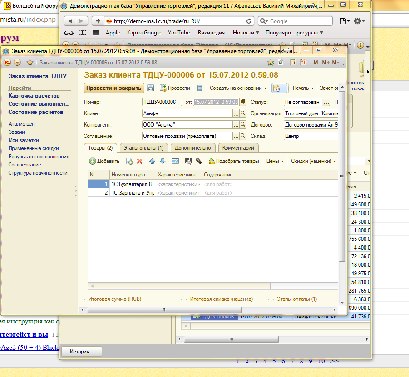409x377 pixels.
Task: Click the form's horizontal scrollbar thumb
Action: click(x=164, y=310)
